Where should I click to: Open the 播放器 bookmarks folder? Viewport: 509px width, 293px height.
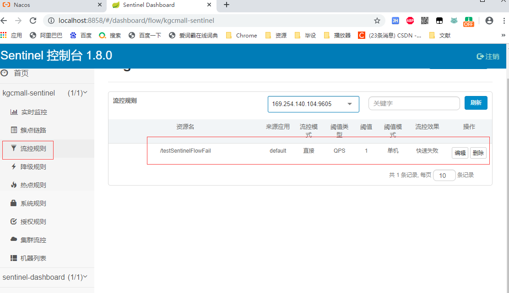click(x=337, y=35)
